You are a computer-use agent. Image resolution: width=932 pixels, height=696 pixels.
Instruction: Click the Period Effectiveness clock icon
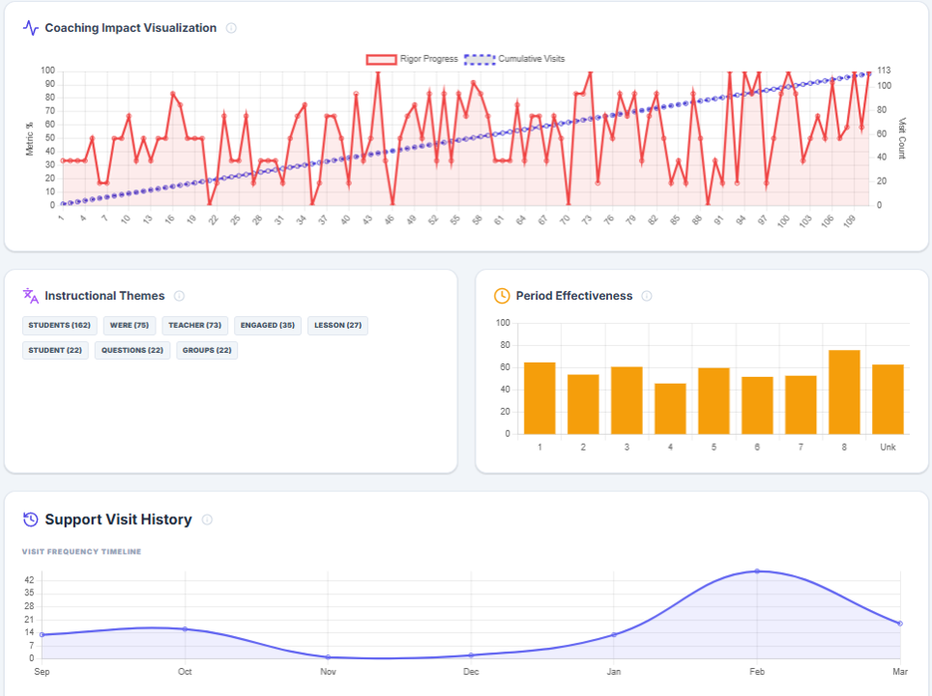click(x=502, y=296)
